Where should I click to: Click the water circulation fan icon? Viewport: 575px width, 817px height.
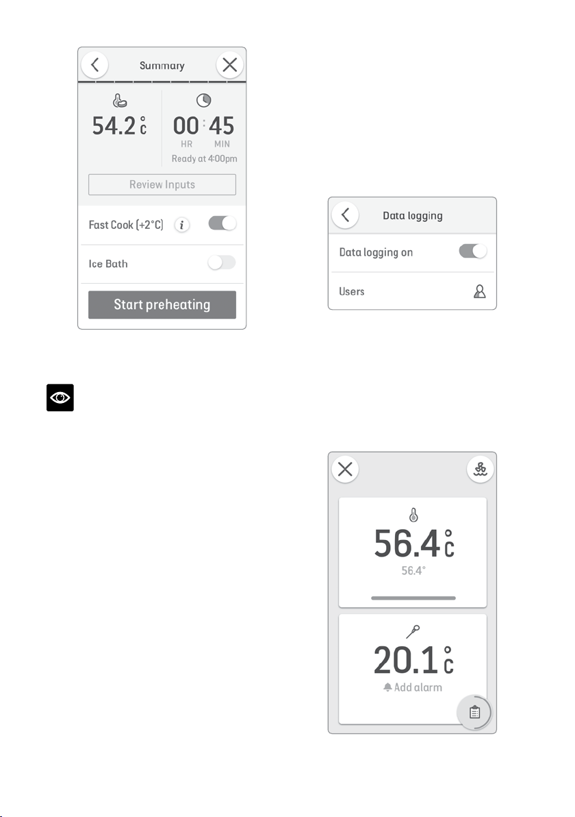481,469
